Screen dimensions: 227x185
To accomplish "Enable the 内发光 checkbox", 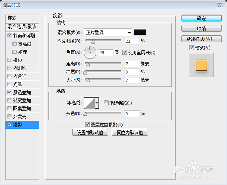I will (9, 76).
